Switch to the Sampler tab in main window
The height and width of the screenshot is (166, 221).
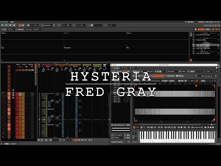point(20,30)
